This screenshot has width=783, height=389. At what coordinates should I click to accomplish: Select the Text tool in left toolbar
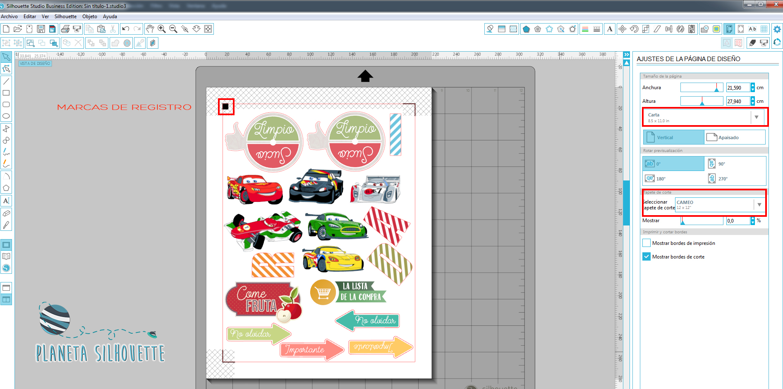6,201
